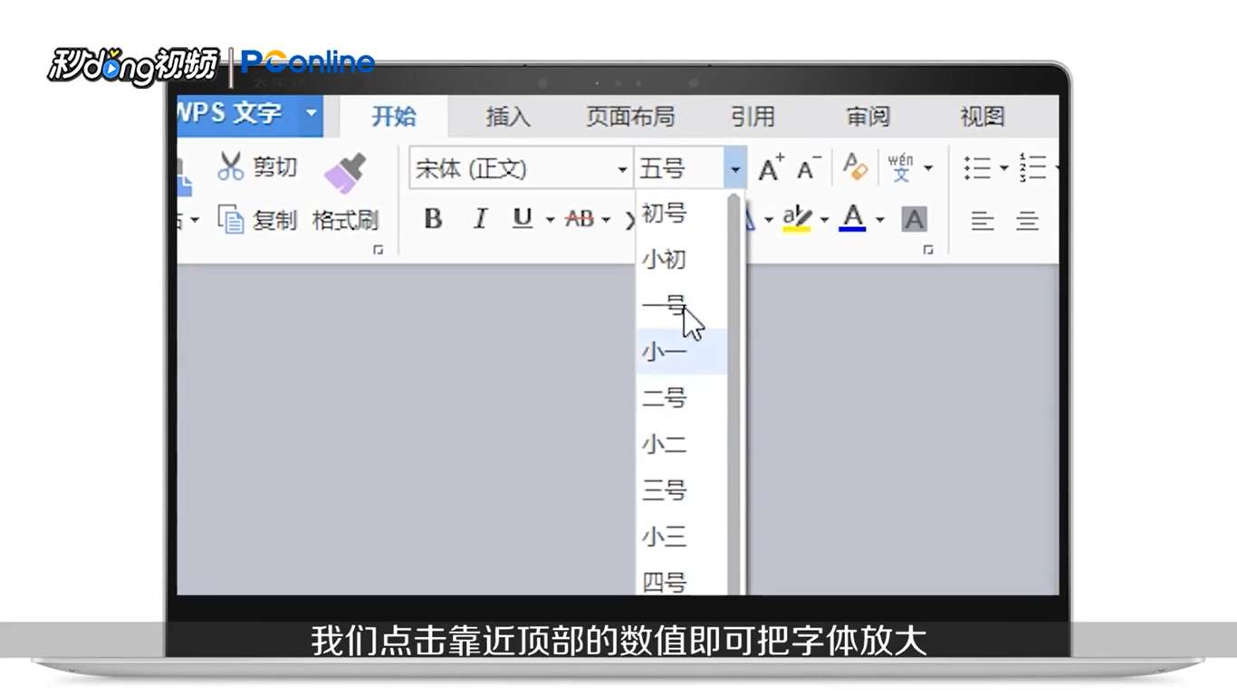
Task: Open the 页面布局 tab
Action: (x=630, y=116)
